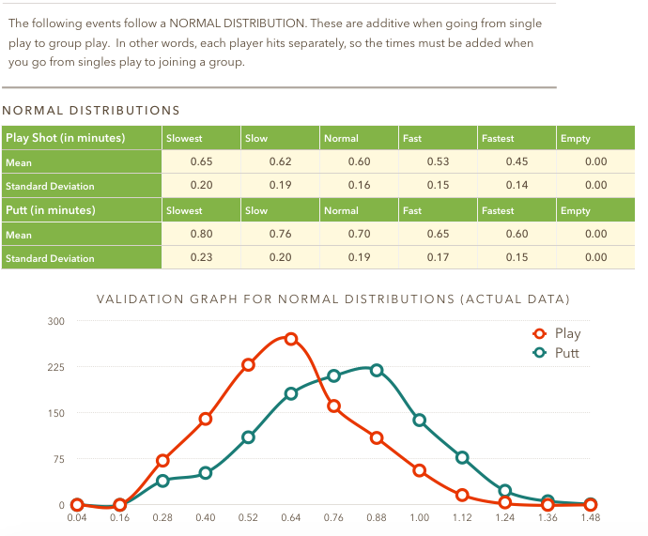Select the Putt curve peak point at 0.88
Image resolution: width=648 pixels, height=536 pixels.
coord(377,370)
